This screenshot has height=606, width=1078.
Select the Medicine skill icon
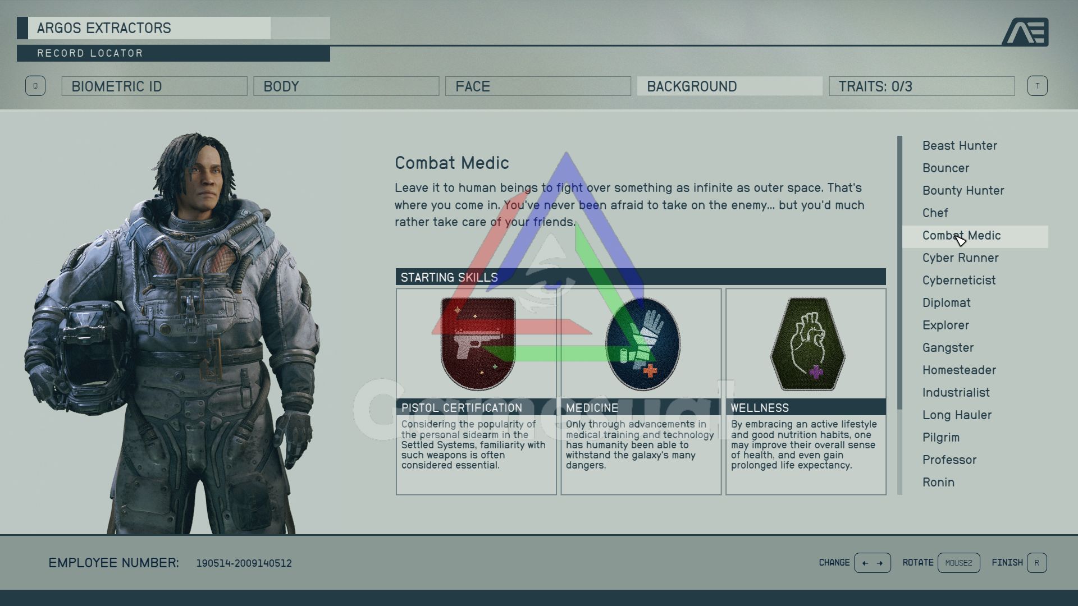[641, 343]
